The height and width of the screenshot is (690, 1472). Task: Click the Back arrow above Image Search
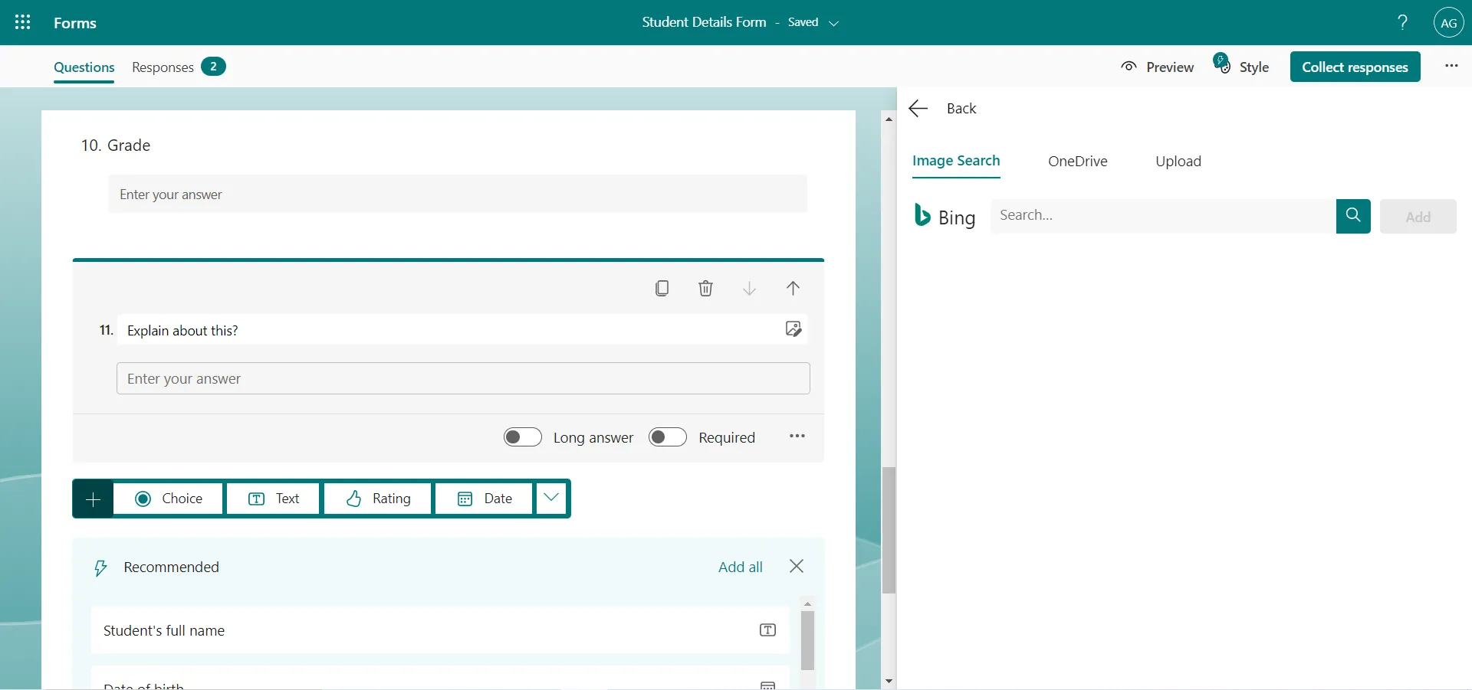click(917, 108)
